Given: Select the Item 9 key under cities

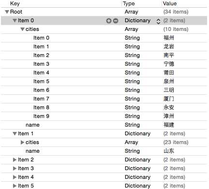Looking at the screenshot, I should pos(41,116).
